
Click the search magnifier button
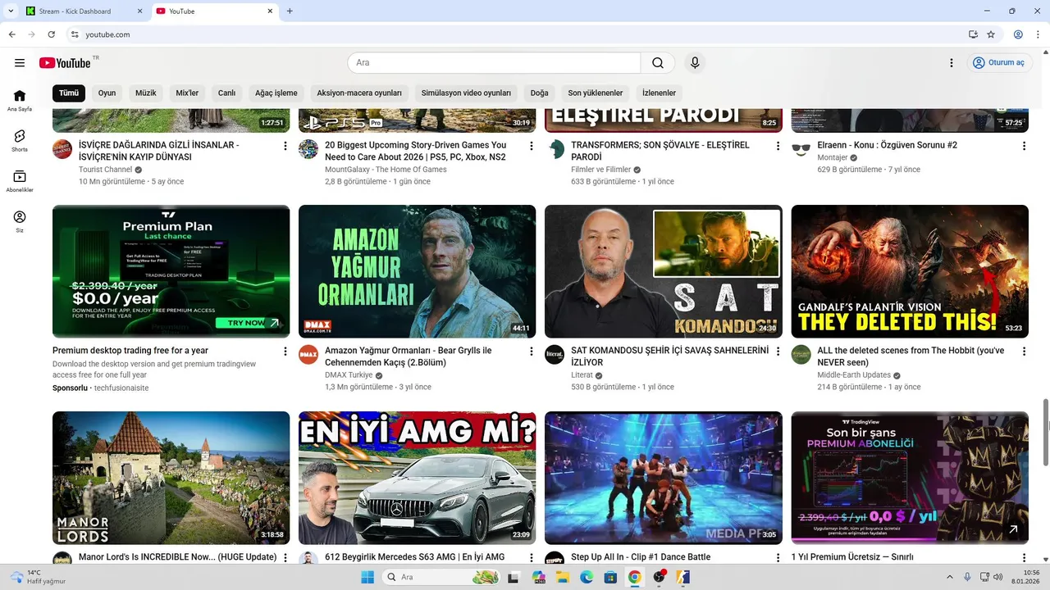coord(658,63)
